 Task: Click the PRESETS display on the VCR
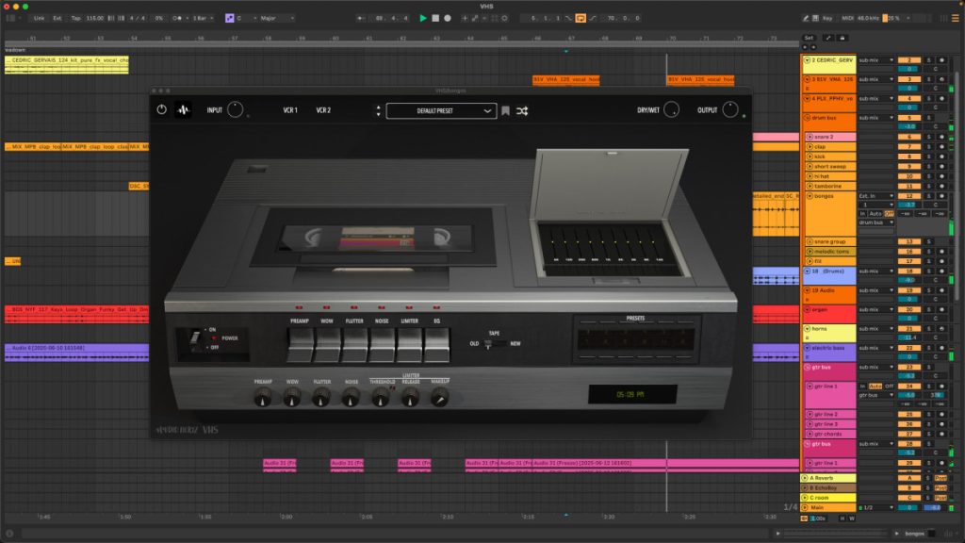637,339
